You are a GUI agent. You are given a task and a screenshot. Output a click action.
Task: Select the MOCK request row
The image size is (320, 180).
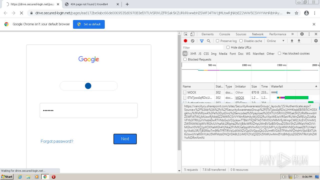coord(251,92)
